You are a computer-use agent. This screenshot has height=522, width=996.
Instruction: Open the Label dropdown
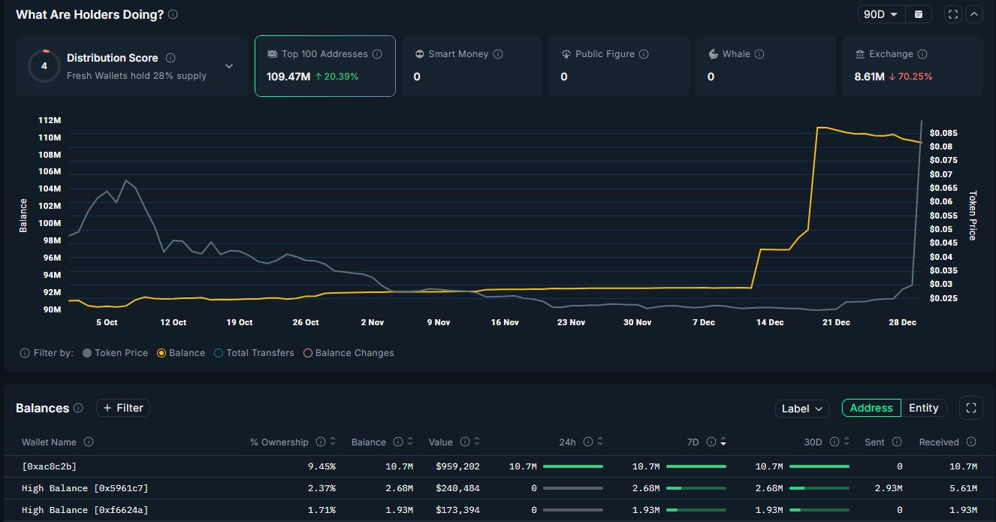(x=802, y=409)
